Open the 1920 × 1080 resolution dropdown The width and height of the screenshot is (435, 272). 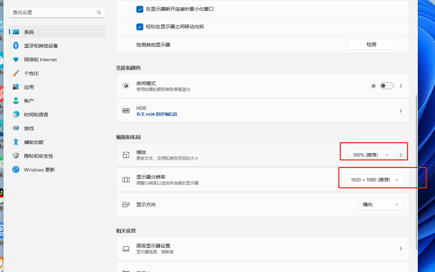coord(375,180)
